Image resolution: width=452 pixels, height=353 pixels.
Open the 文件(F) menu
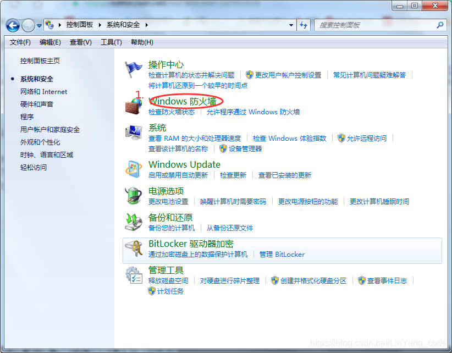(20, 42)
